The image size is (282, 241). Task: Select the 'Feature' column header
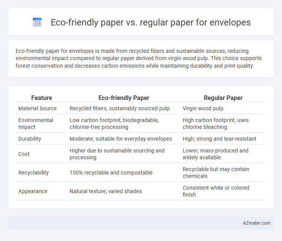click(42, 98)
